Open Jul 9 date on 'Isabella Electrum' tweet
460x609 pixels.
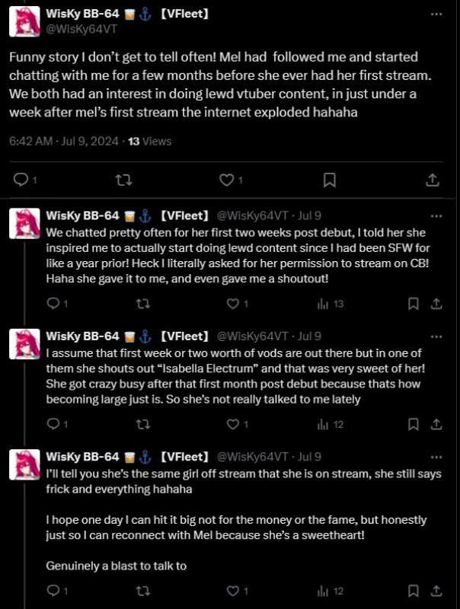coord(309,336)
